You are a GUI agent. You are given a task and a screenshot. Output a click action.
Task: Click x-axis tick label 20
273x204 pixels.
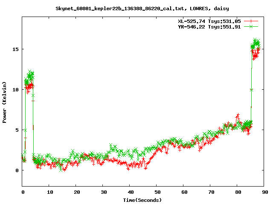pos(77,192)
